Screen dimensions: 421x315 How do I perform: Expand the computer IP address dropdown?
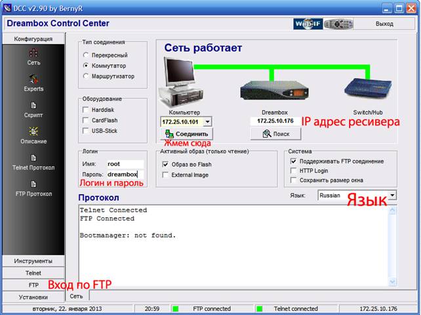tap(207, 122)
